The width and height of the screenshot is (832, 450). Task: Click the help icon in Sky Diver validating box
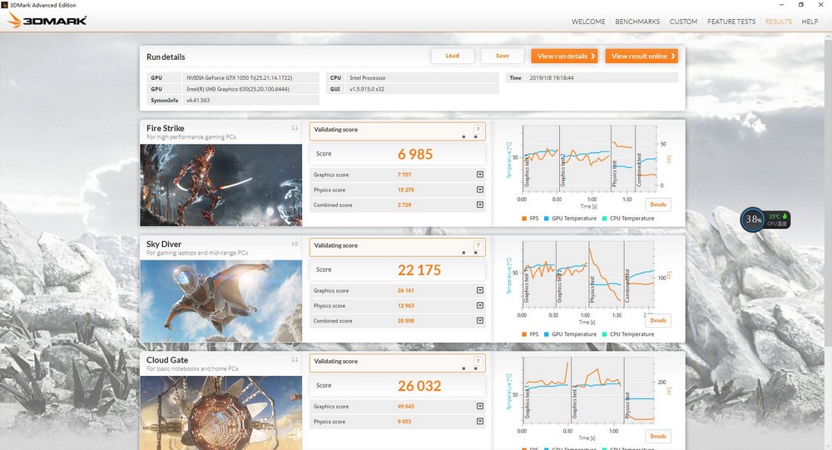[478, 245]
